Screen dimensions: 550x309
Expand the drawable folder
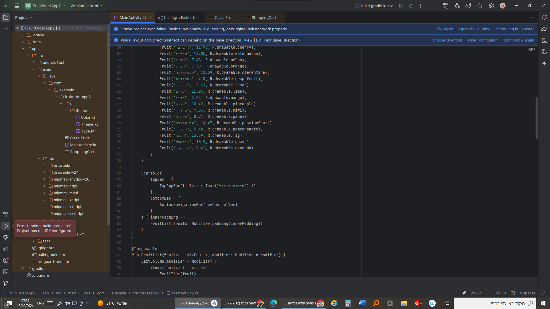[x=45, y=165]
